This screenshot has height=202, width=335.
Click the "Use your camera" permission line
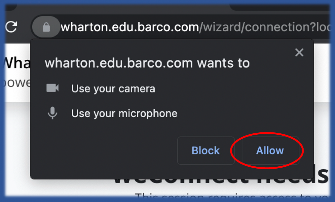113,88
